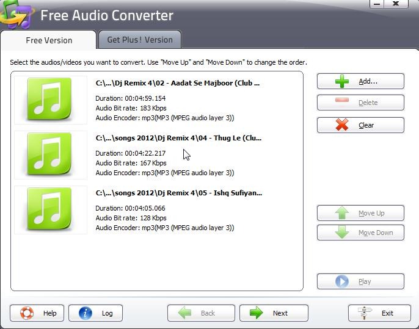The image size is (419, 329).
Task: Quit using the Exit button text
Action: tap(387, 313)
